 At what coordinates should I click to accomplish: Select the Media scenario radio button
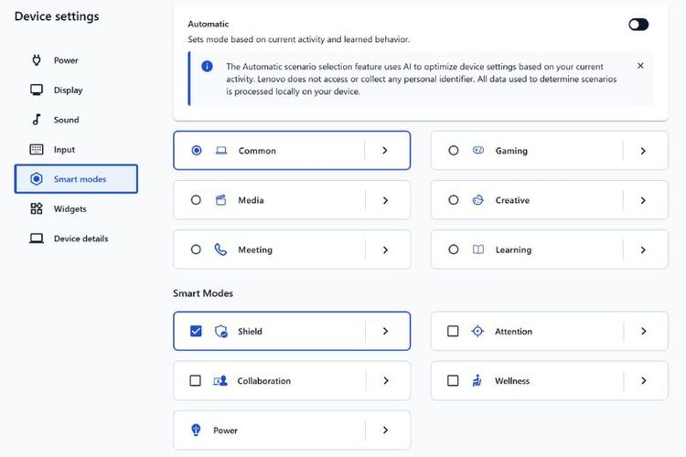coord(196,200)
